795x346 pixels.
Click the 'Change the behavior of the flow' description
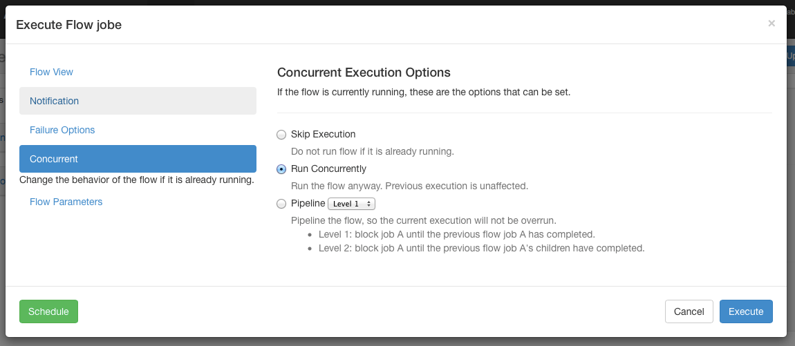[x=136, y=180]
